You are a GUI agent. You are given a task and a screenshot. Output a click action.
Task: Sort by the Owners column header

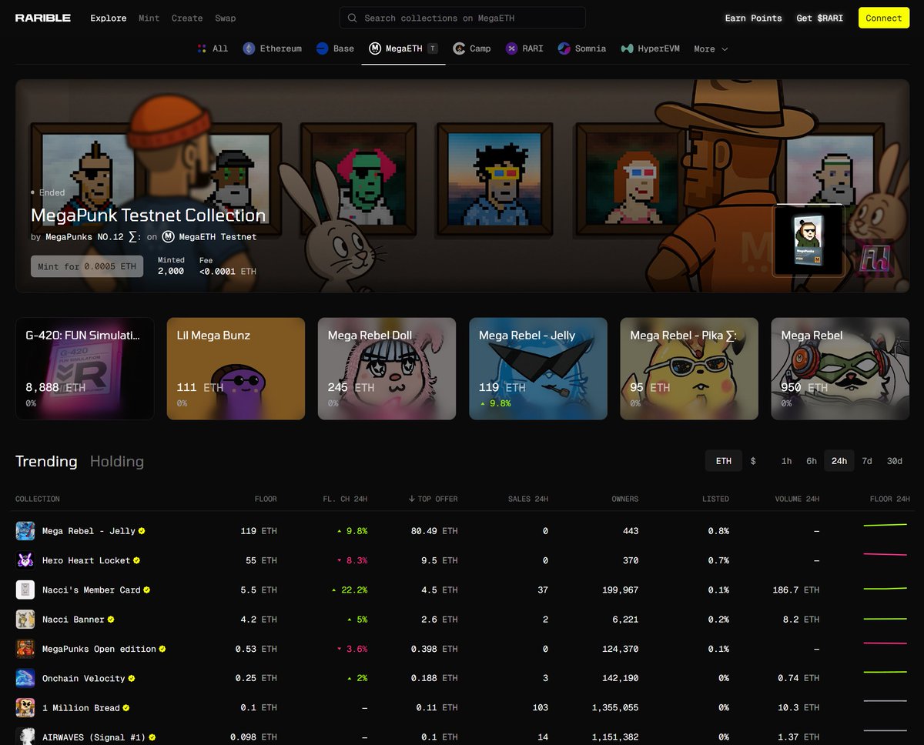click(x=624, y=499)
